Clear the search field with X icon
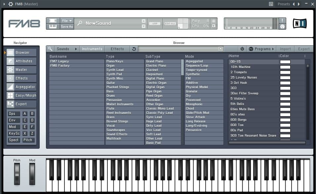Viewport: 316px width, 194px height. (x=221, y=49)
